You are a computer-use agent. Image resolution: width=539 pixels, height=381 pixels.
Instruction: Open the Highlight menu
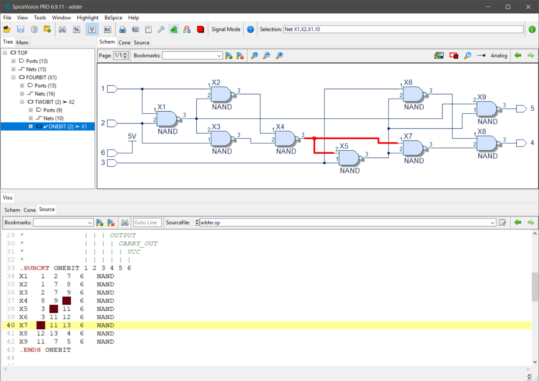pos(88,18)
